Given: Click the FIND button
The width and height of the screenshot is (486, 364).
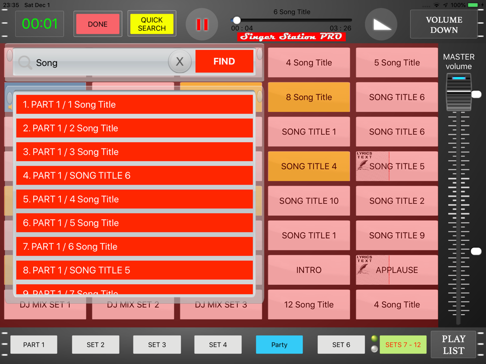Looking at the screenshot, I should pos(224,62).
